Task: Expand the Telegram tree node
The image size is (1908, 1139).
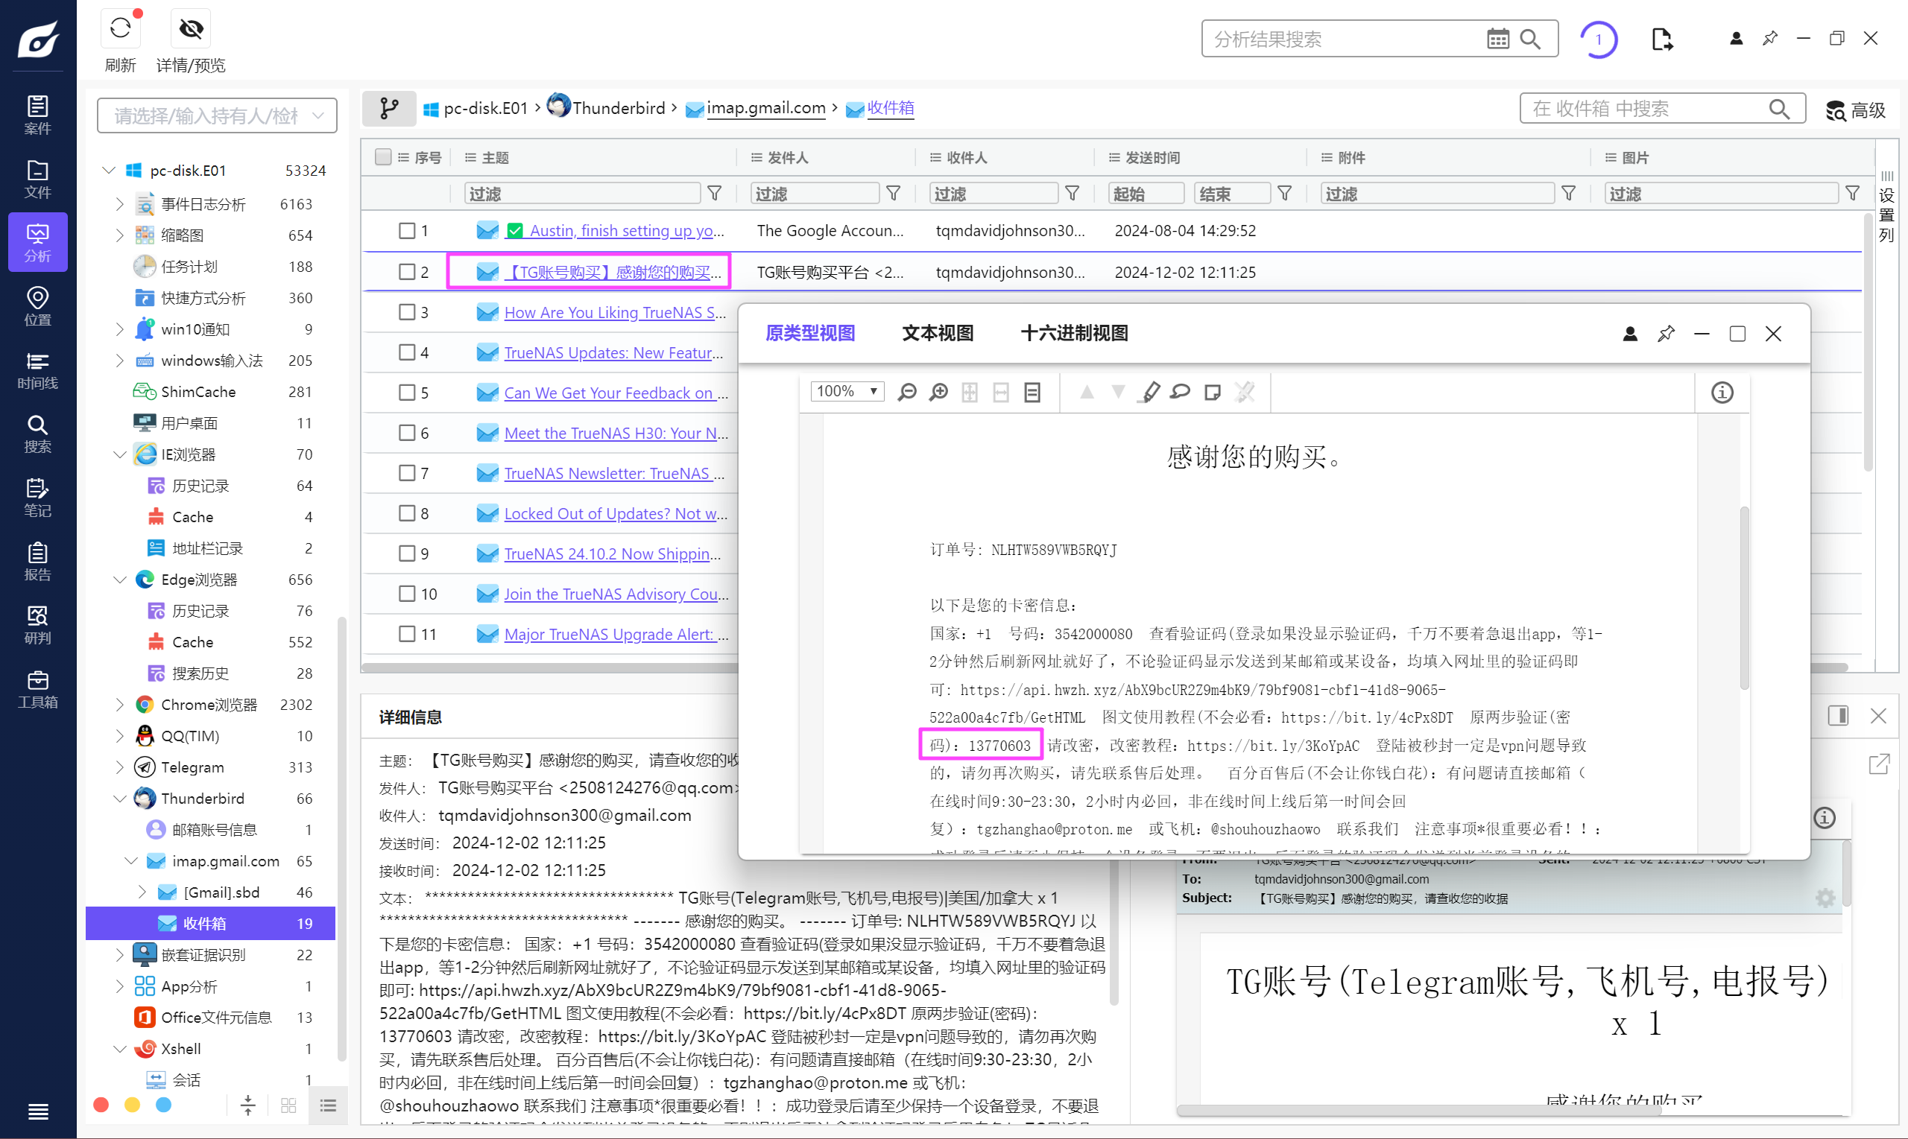Action: [119, 767]
